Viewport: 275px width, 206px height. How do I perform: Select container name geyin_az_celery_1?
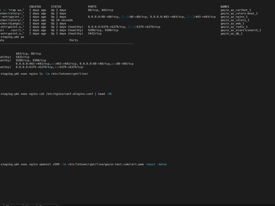[235, 20]
